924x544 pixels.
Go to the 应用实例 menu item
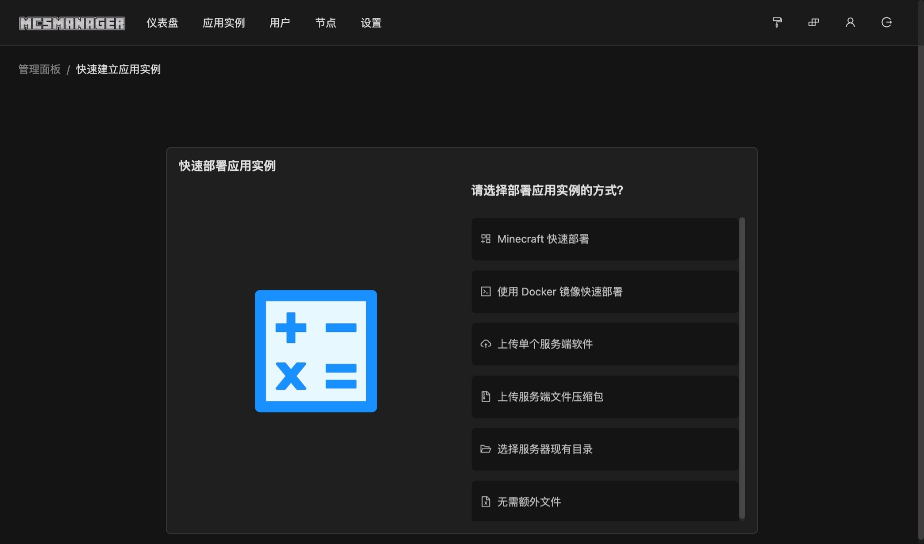[x=223, y=23]
